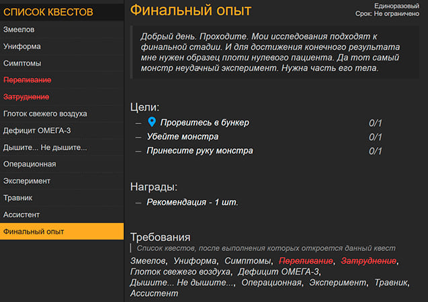Viewport: 428px width, 302px height.
Task: Click the Рекомендация - 1 шт. reward
Action: click(192, 201)
